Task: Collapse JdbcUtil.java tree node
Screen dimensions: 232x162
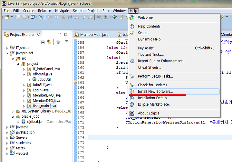Action: coord(24,75)
